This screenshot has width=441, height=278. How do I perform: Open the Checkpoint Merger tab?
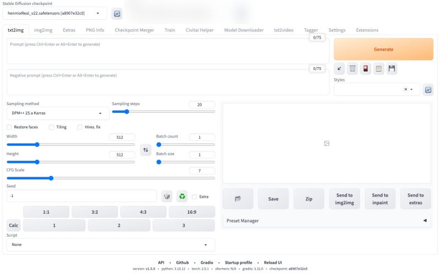click(134, 30)
